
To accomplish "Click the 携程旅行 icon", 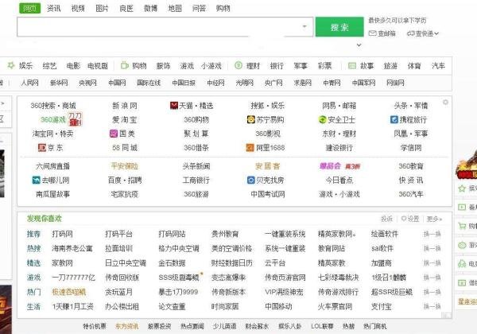I will click(x=394, y=119).
